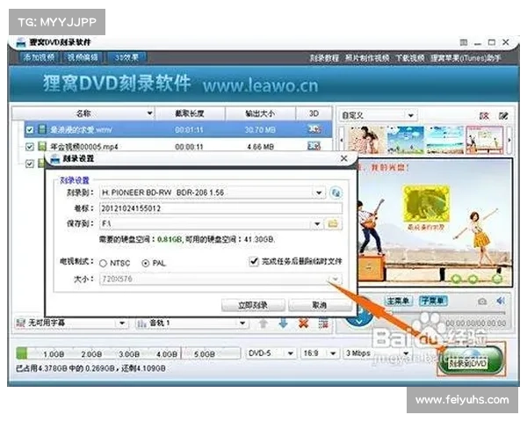The height and width of the screenshot is (422, 527).
Task: Uncheck the 年会视频00005.mp4 checkbox
Action: 30,147
